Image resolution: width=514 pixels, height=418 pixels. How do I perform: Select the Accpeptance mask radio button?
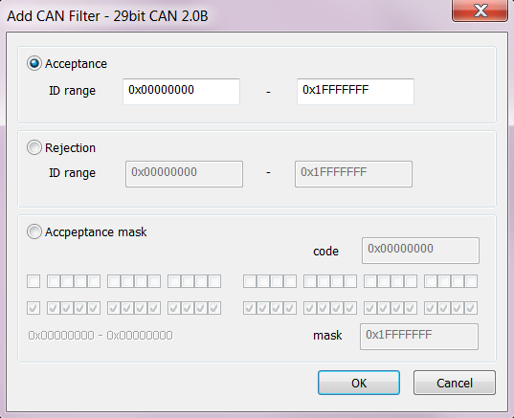pyautogui.click(x=34, y=231)
